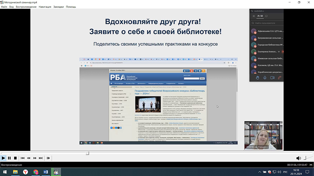
Task: Stop the video with the Stop button
Action: [15, 158]
